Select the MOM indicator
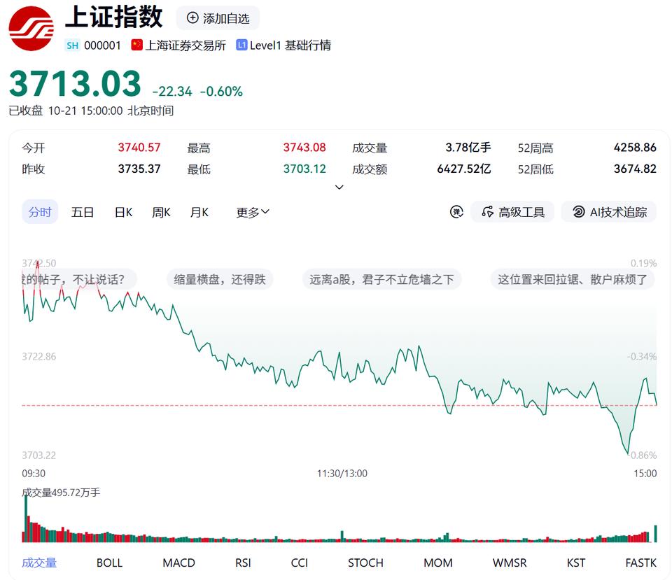This screenshot has height=580, width=672. tap(438, 563)
